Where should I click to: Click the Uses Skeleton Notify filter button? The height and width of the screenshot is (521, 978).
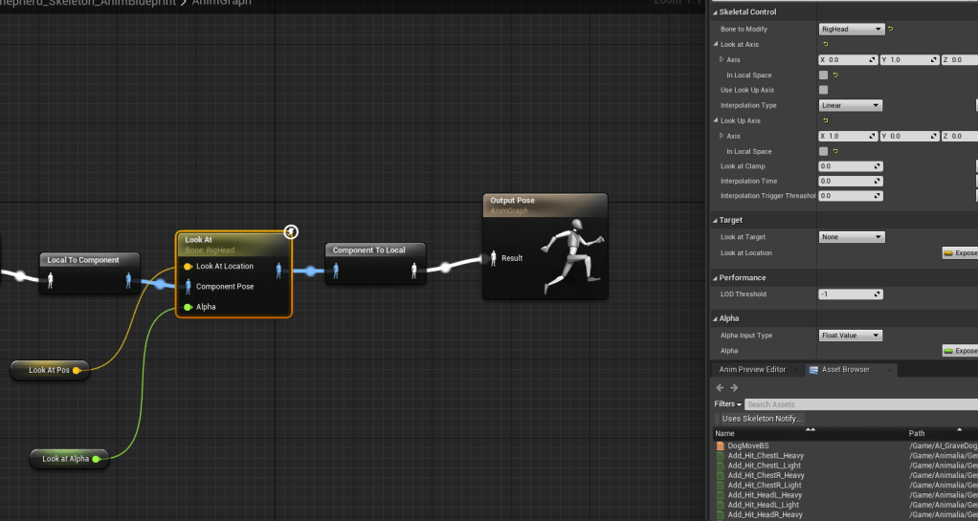[x=762, y=419]
